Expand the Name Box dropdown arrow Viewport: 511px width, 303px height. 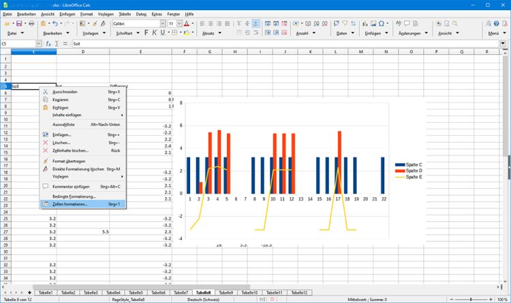pos(38,43)
